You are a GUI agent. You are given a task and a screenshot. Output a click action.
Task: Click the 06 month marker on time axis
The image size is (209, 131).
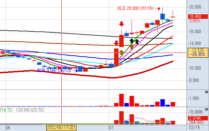[8, 128]
